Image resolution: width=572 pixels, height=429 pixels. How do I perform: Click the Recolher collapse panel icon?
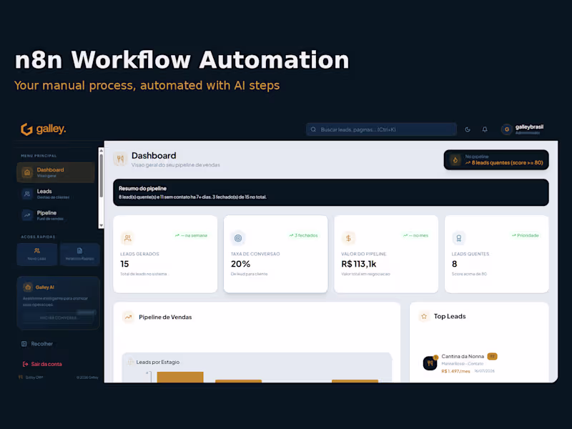click(24, 344)
